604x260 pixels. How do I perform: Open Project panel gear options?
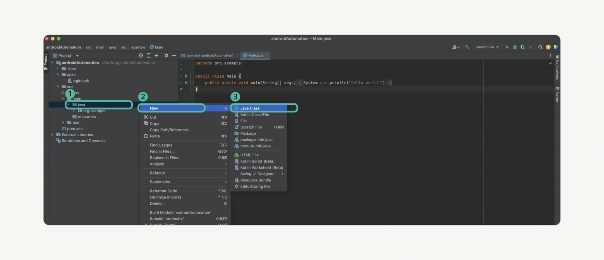point(166,56)
